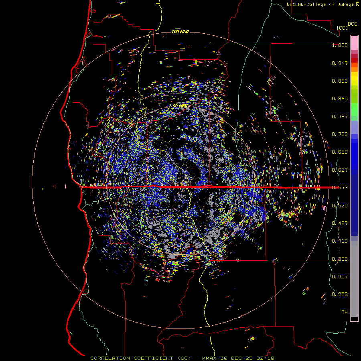Click the 100 NMI range ring label

[x=180, y=32]
